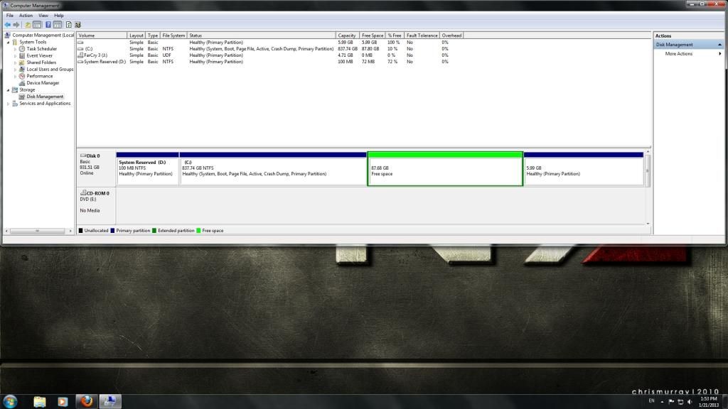728x409 pixels.
Task: Open Firefox from the taskbar
Action: pos(86,401)
